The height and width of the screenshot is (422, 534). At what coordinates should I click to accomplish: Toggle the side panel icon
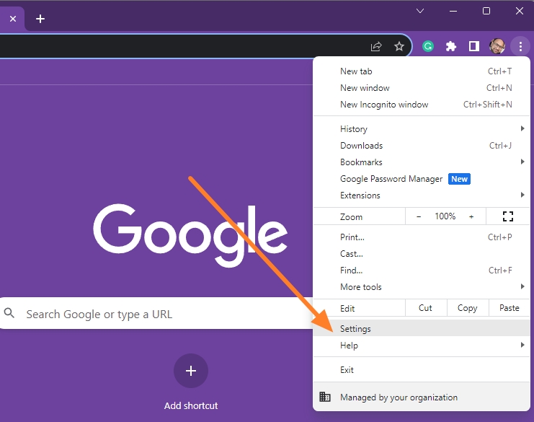tap(473, 46)
